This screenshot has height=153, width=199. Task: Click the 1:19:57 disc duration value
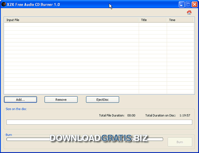click(185, 115)
